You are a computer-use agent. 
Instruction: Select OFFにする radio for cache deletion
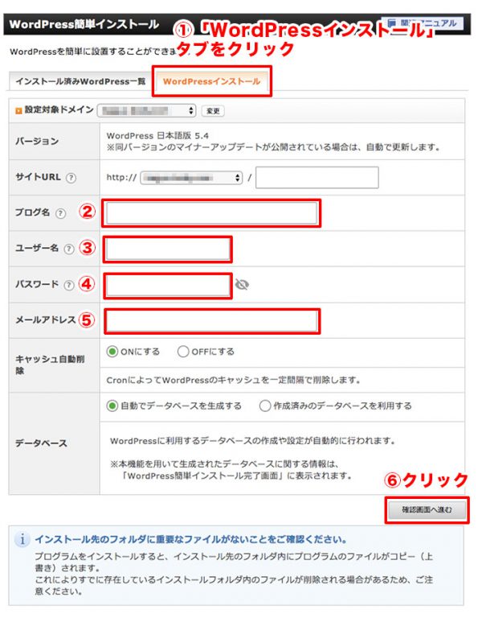183,352
